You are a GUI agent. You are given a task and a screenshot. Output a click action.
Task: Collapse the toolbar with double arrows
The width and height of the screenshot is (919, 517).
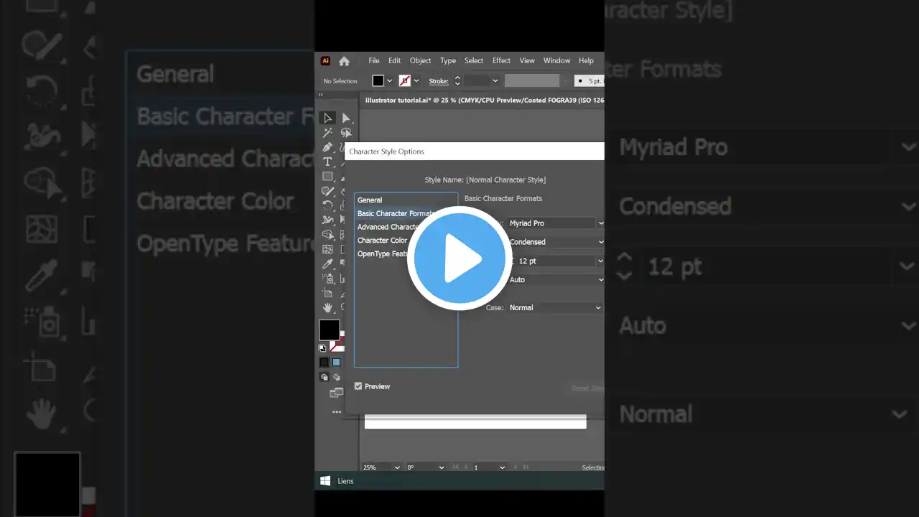(x=321, y=95)
